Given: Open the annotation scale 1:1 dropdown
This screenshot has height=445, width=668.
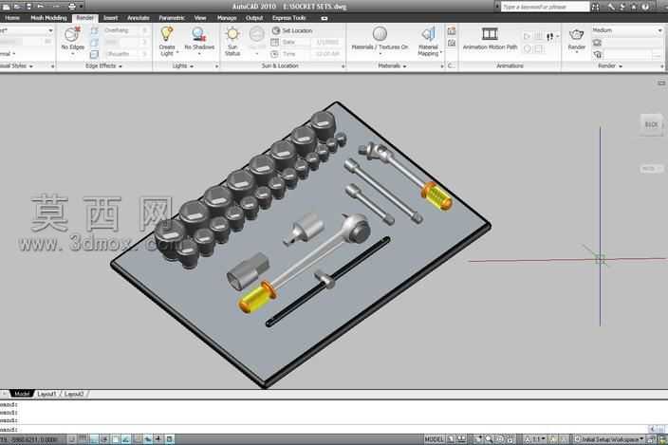Looking at the screenshot, I should [538, 439].
